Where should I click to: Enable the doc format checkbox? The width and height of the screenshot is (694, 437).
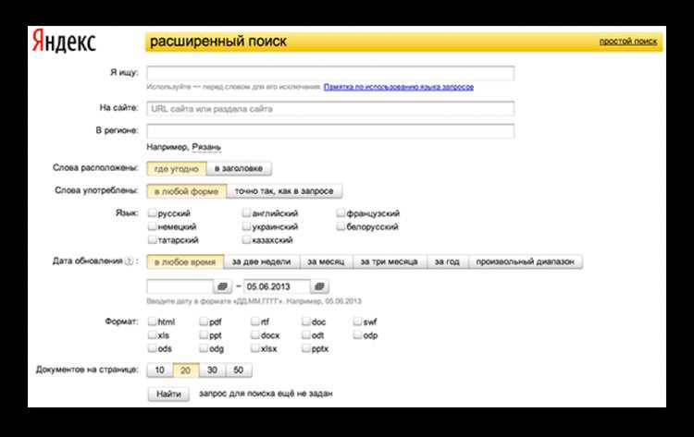point(306,322)
